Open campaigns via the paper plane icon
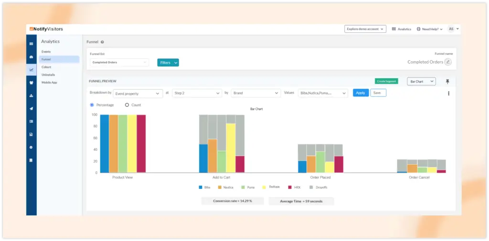 [32, 108]
